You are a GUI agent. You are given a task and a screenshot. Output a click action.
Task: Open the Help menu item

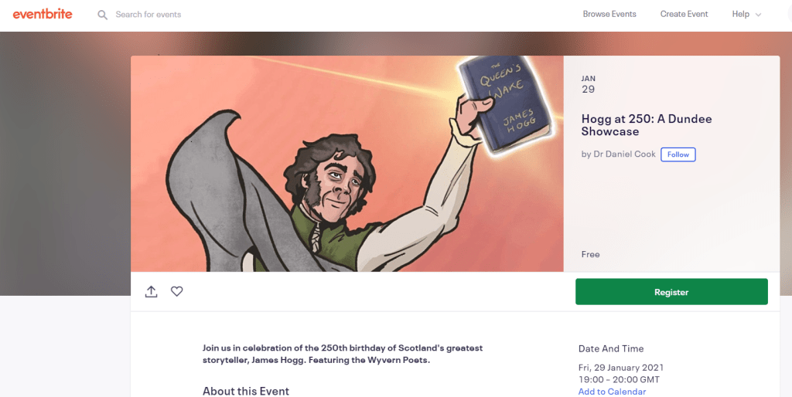click(x=740, y=14)
